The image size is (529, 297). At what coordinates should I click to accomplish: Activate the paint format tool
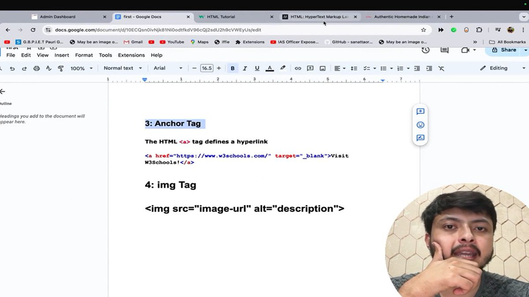coord(61,68)
